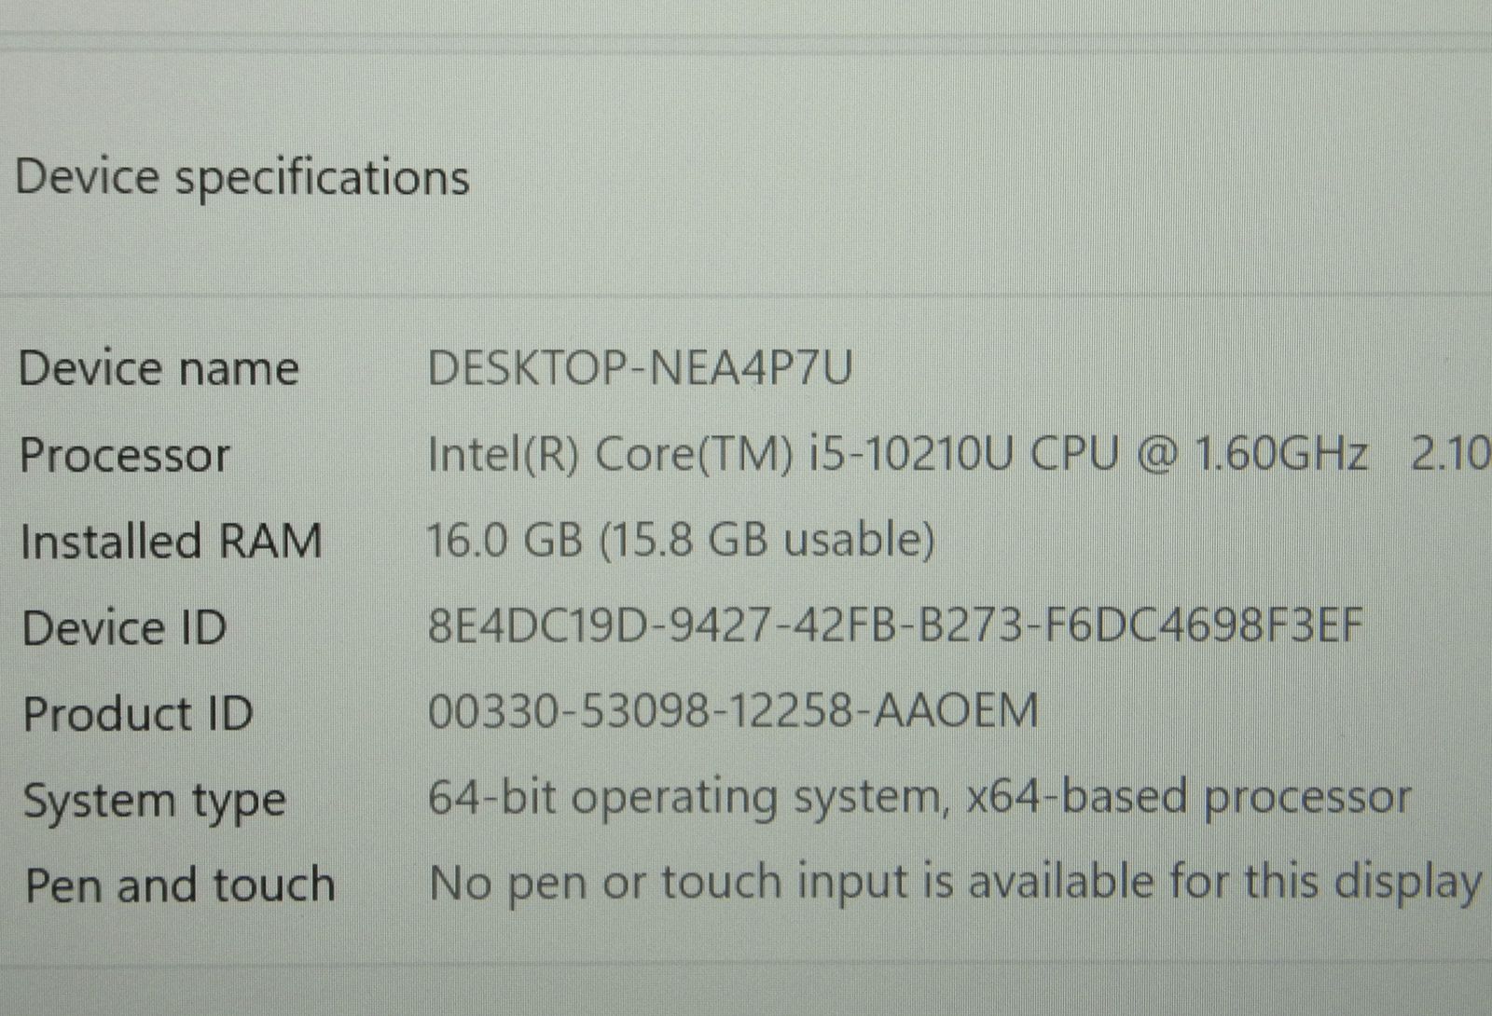The height and width of the screenshot is (1016, 1492).
Task: Click the Installed RAM label
Action: tap(171, 542)
